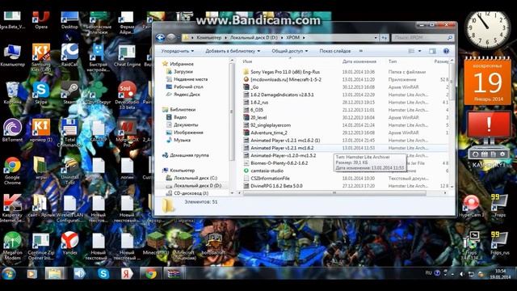Open the Cheat Engine desktop shortcut
517x291 pixels.
[x=127, y=55]
